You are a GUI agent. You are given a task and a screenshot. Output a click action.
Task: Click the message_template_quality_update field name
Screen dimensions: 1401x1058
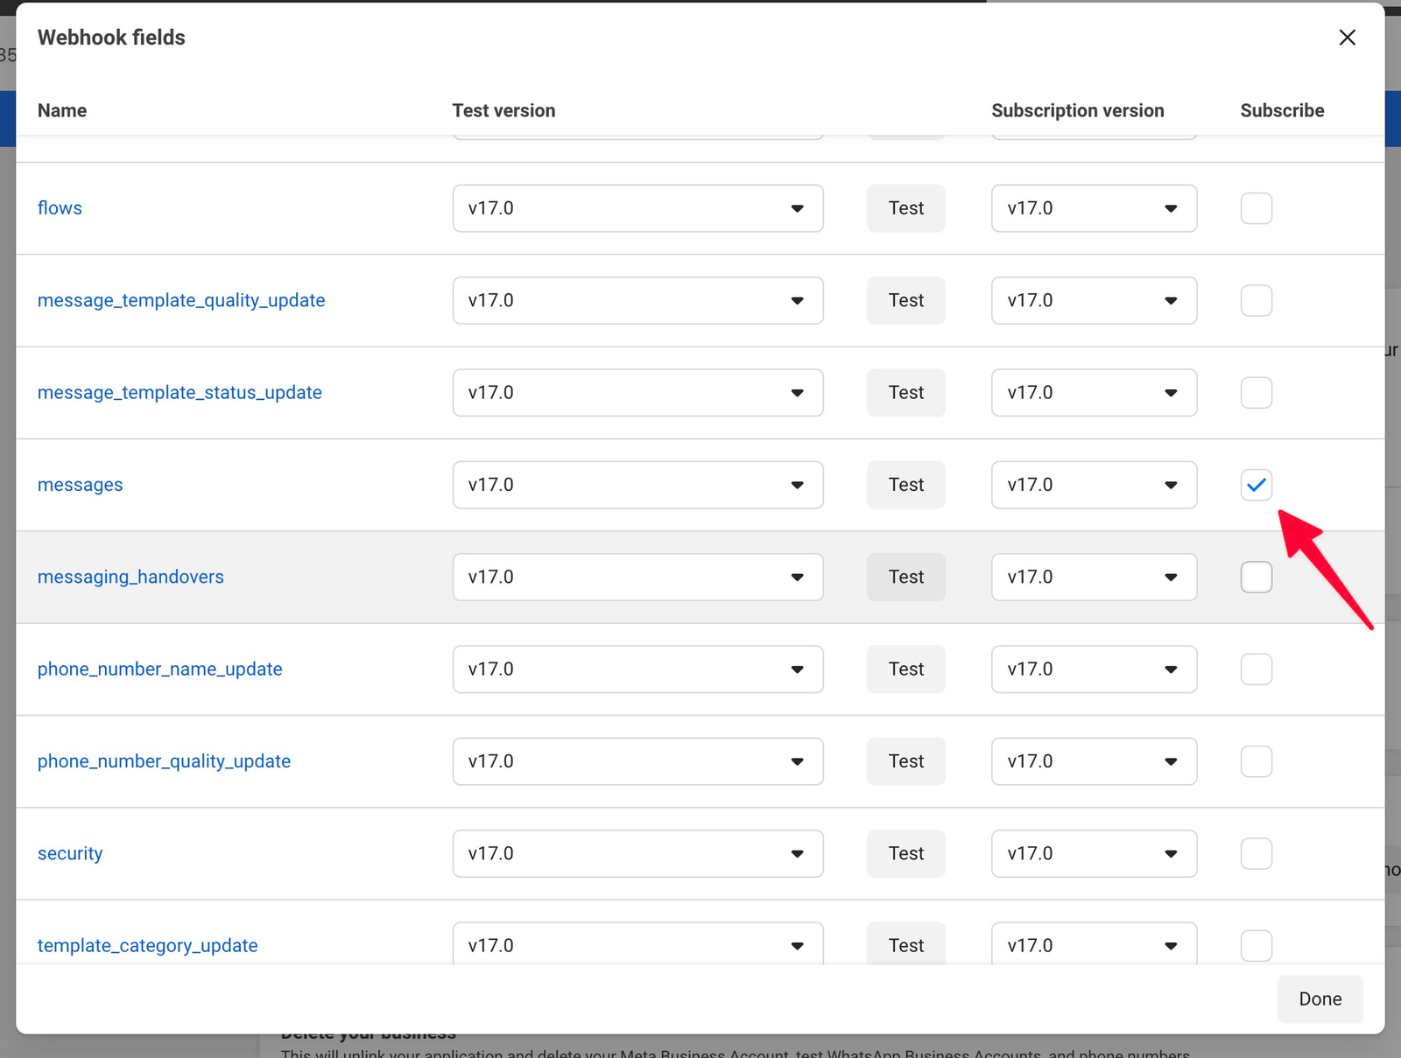181,300
